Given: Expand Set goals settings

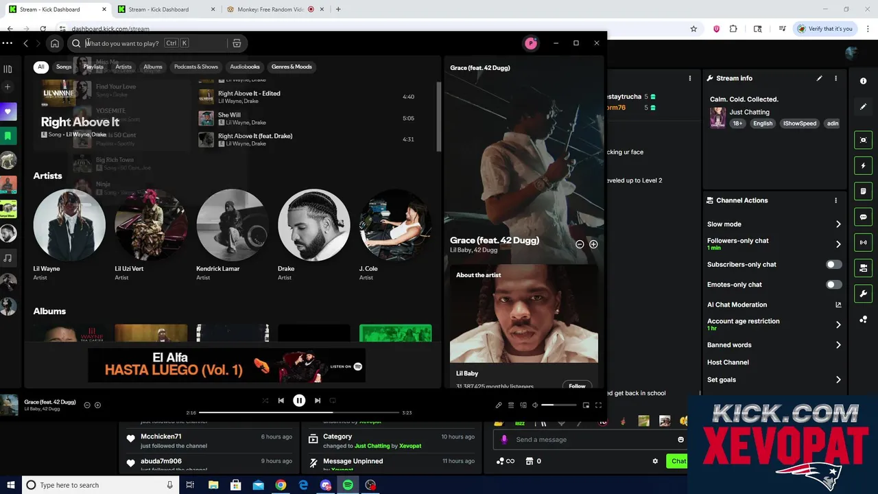Looking at the screenshot, I should (838, 379).
